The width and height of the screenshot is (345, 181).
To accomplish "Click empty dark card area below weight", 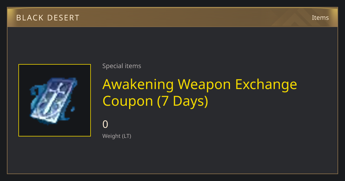I will pyautogui.click(x=201, y=158).
